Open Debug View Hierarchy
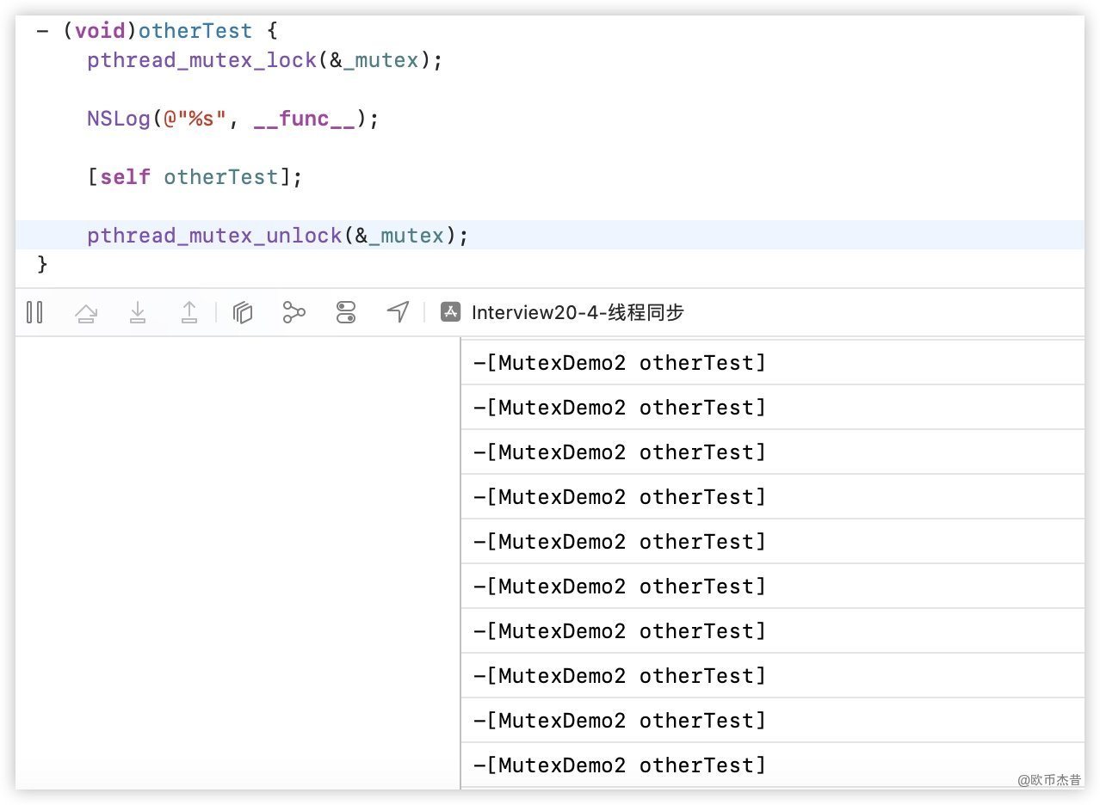 (243, 312)
